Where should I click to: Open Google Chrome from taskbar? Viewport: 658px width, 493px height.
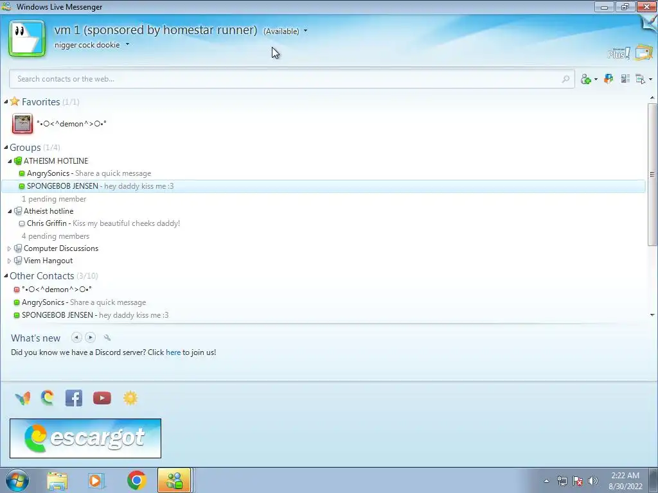(136, 480)
